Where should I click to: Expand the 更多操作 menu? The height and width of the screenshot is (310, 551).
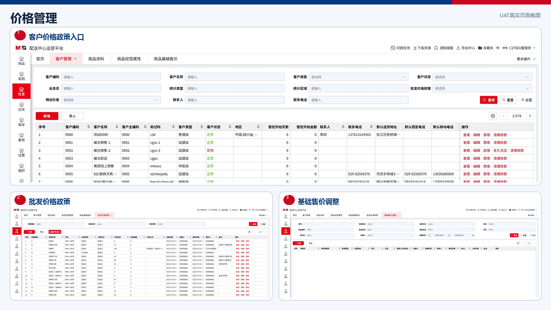click(526, 59)
